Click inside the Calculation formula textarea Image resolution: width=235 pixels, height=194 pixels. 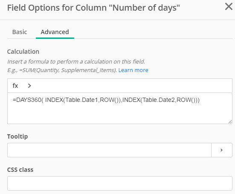[x=120, y=108]
